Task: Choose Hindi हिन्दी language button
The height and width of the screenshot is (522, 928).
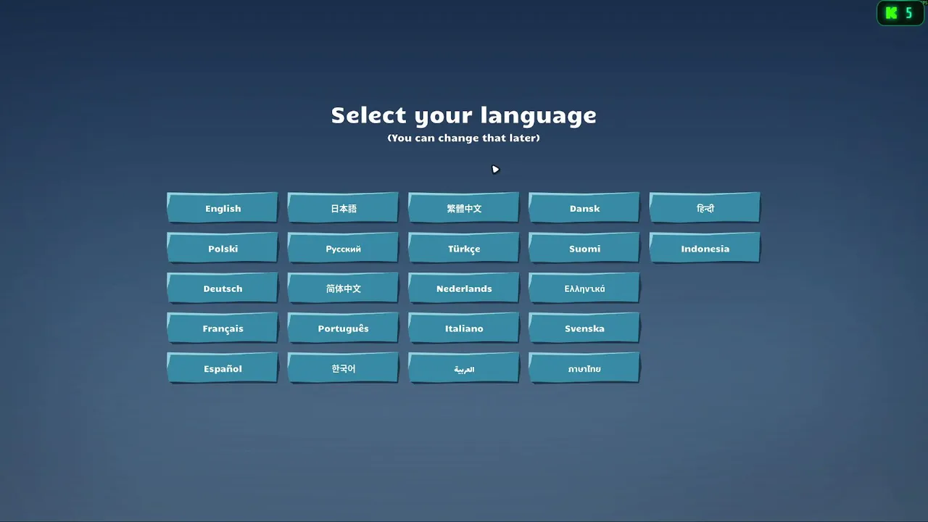Action: (x=705, y=208)
